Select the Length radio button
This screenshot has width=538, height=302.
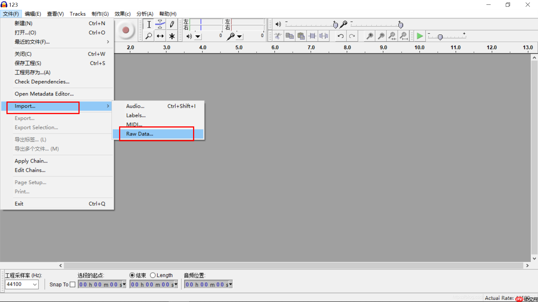tap(153, 275)
